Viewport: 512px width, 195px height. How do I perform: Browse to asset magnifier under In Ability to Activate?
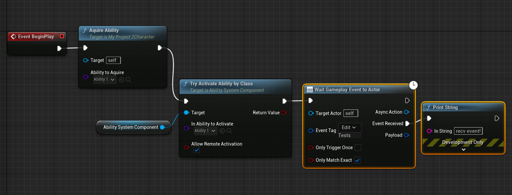tap(229, 131)
